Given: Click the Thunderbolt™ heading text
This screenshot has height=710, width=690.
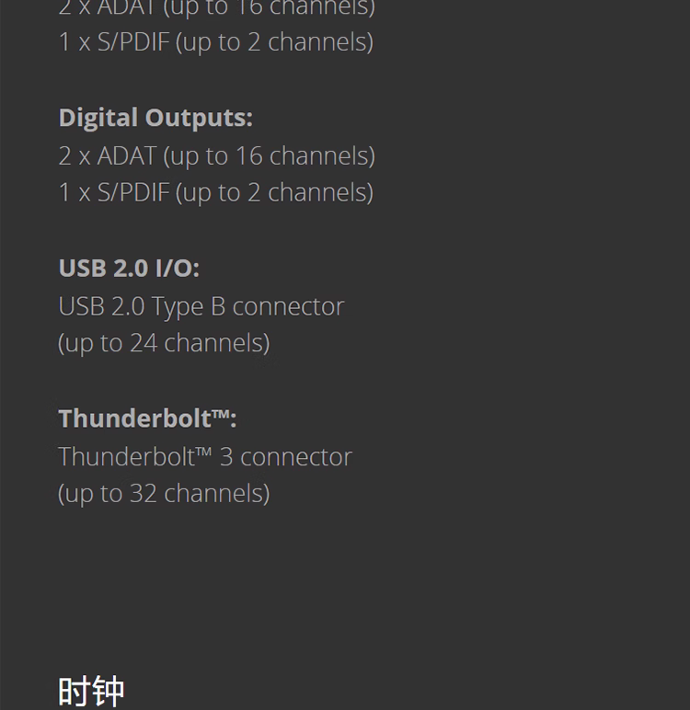Looking at the screenshot, I should pyautogui.click(x=147, y=418).
